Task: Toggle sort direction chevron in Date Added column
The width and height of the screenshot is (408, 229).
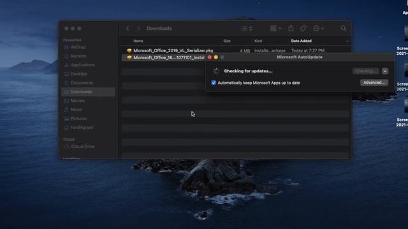Action: [347, 41]
